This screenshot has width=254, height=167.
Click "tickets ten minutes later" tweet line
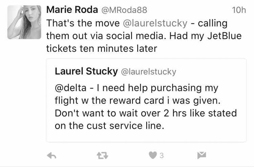tap(102, 48)
